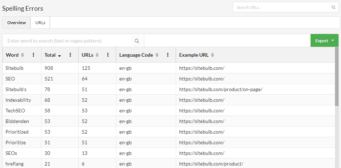Screen dimensions: 341x168
Task: Open the Total column options menu
Action: pyautogui.click(x=70, y=55)
